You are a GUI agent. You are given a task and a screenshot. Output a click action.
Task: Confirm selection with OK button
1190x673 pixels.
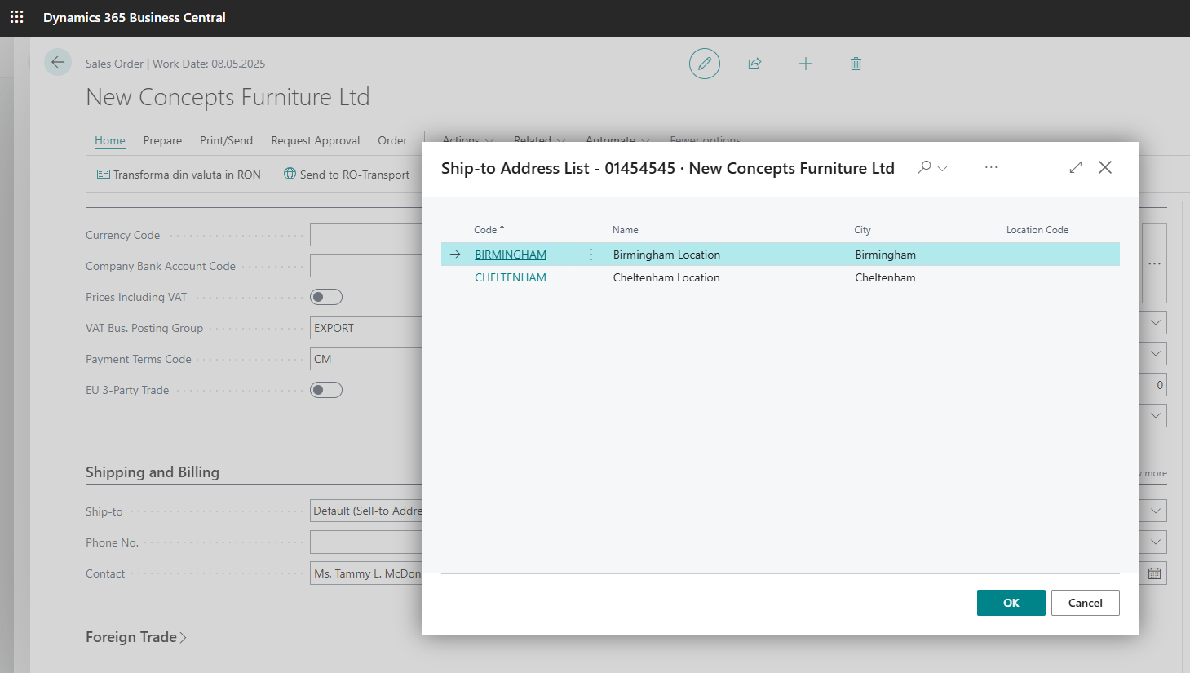click(1011, 603)
